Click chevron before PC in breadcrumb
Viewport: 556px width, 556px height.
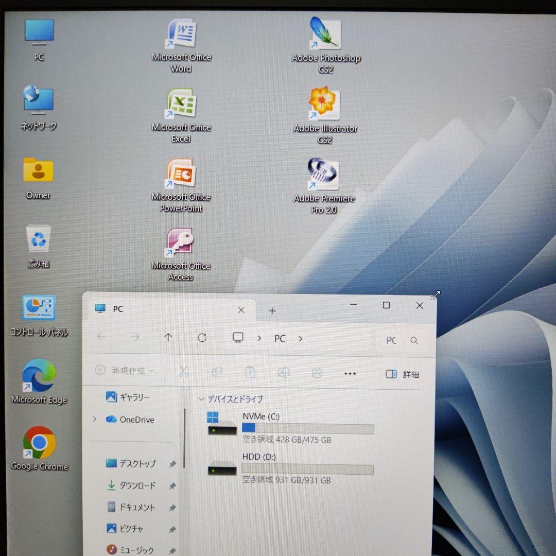click(259, 338)
